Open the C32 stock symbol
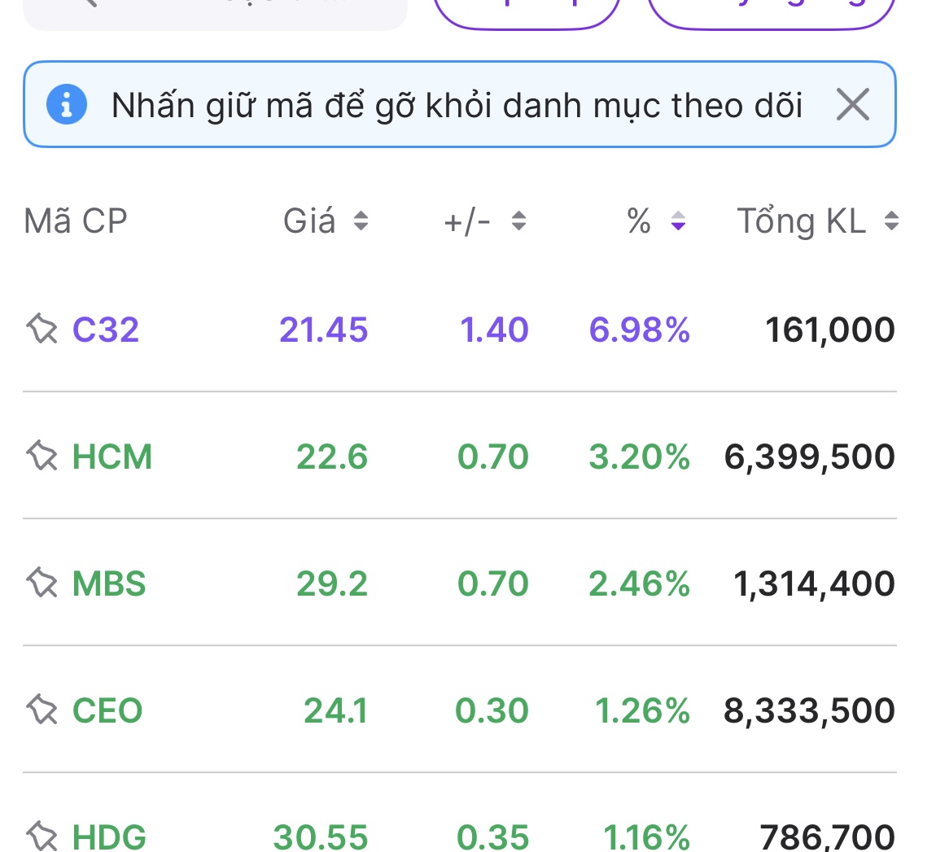Image resolution: width=936 pixels, height=852 pixels. (x=106, y=330)
